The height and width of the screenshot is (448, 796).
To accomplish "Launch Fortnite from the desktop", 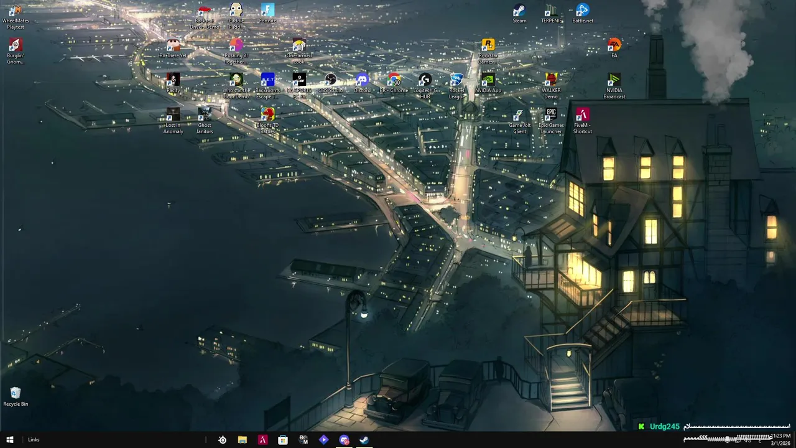I will [x=267, y=14].
